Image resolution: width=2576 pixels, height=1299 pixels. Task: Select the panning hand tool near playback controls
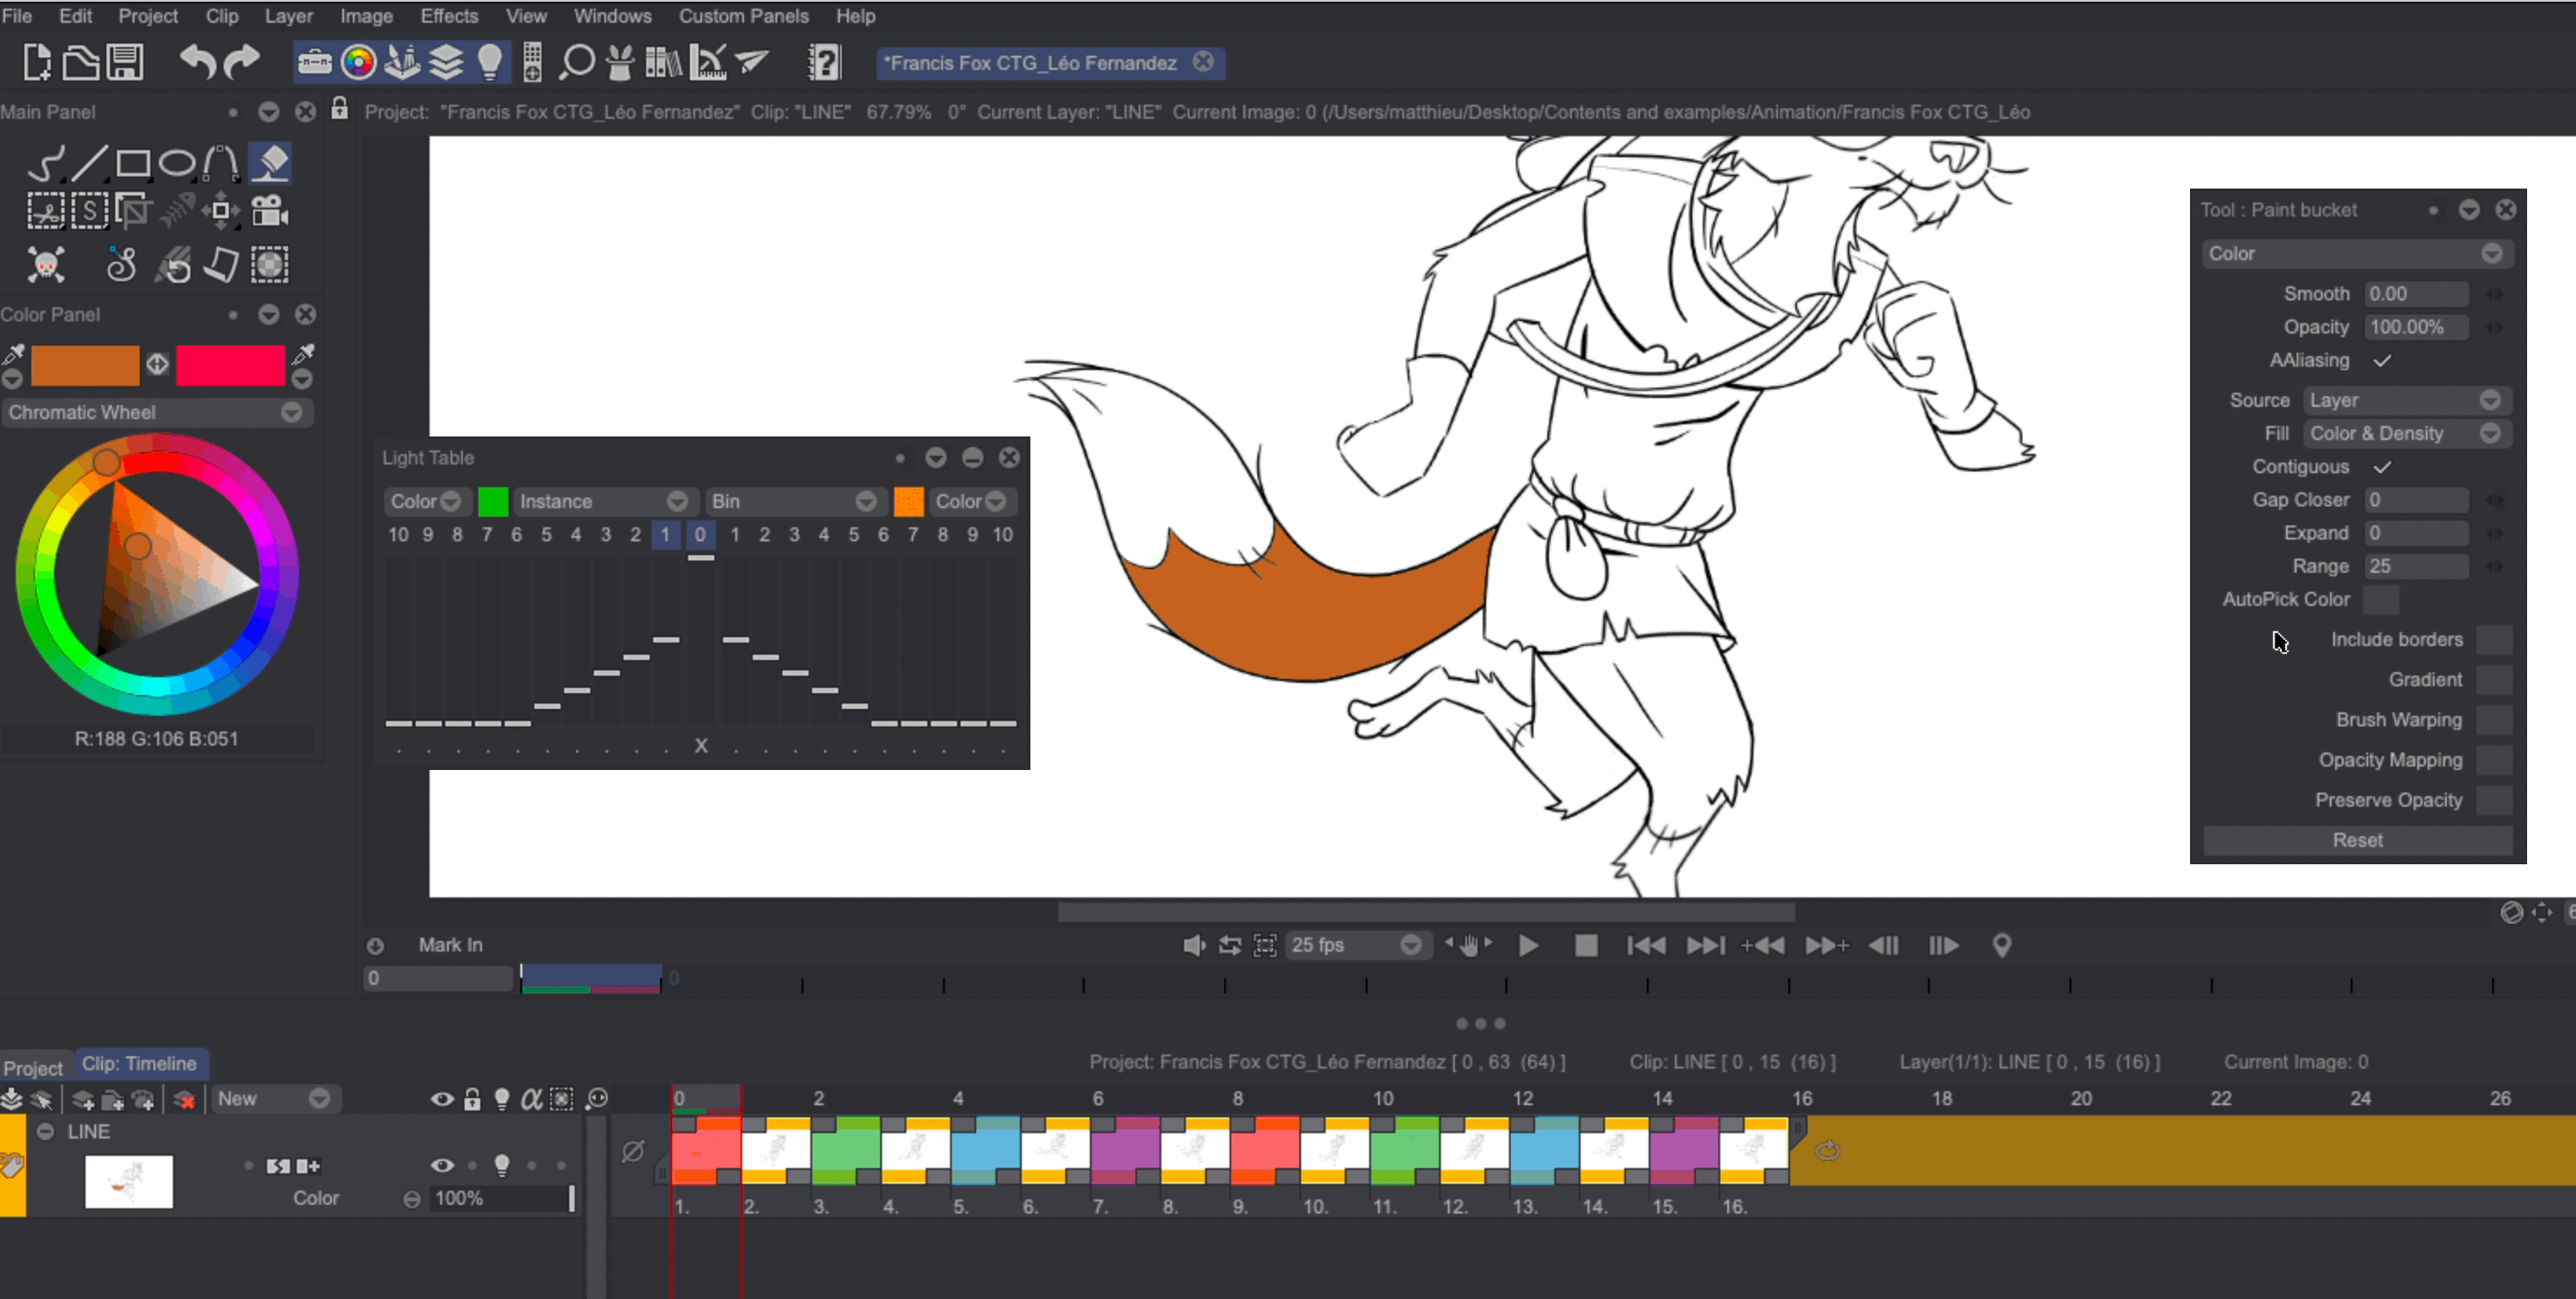pos(1468,945)
